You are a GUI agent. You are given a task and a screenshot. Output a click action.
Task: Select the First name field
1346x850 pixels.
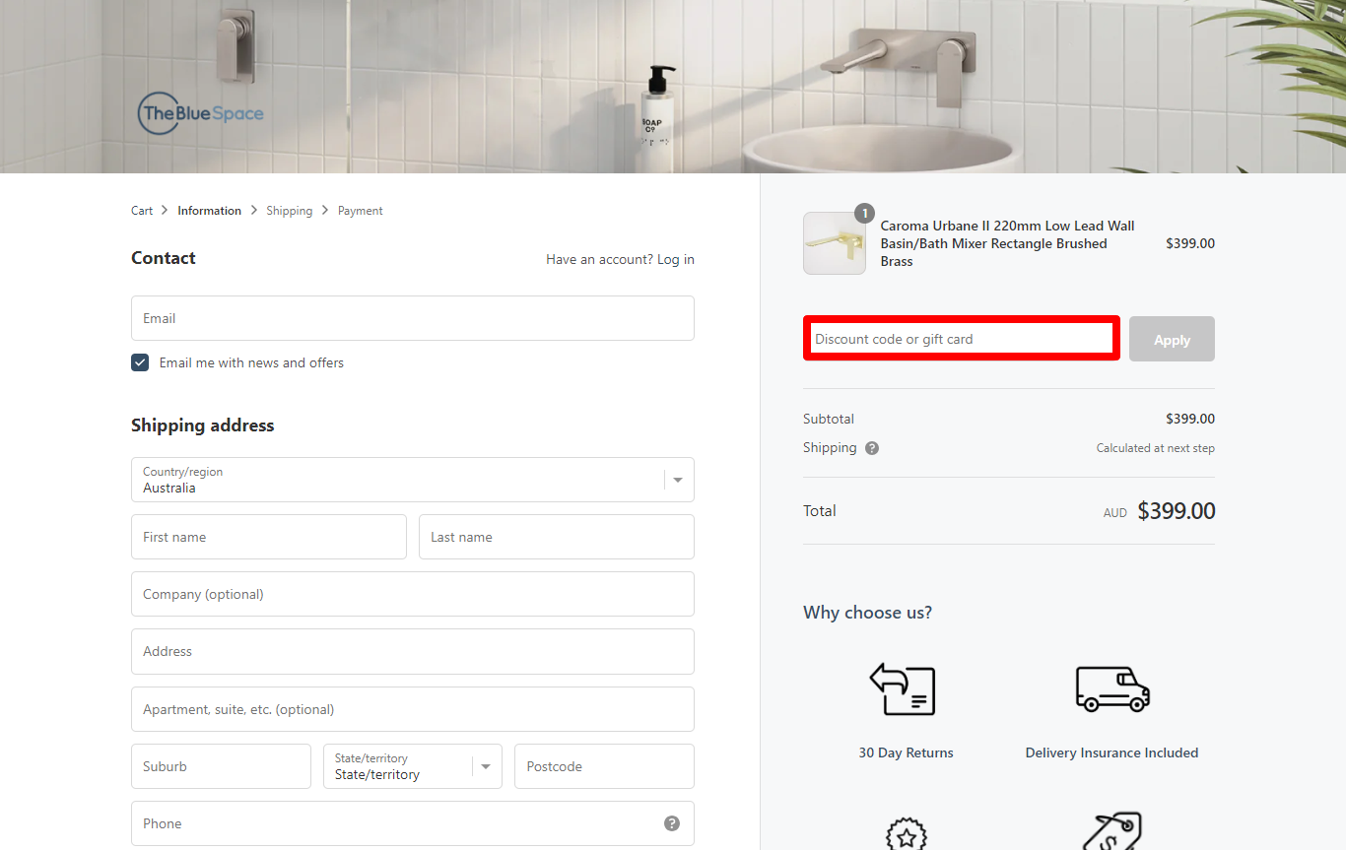(x=268, y=537)
